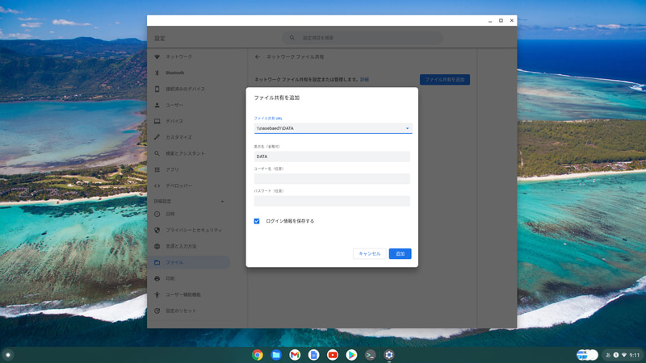
Task: Click the 日時 clock icon
Action: [x=157, y=214]
